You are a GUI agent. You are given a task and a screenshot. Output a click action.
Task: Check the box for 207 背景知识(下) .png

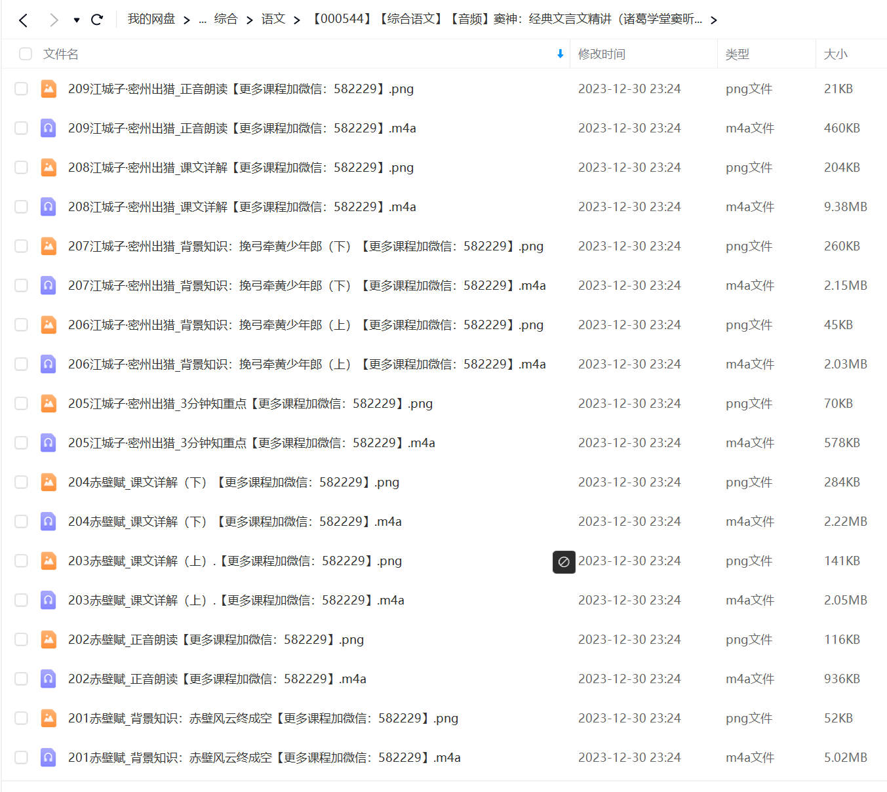[x=21, y=246]
